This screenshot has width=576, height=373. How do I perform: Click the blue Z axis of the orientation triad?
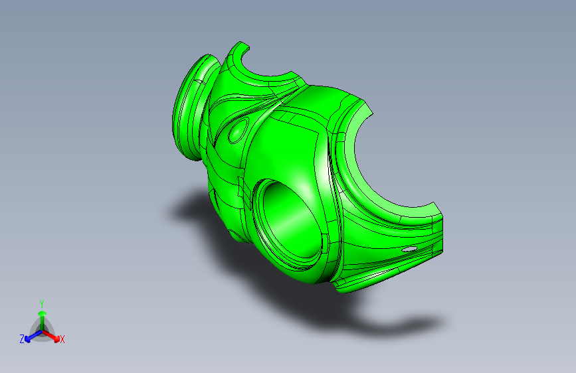pos(34,336)
